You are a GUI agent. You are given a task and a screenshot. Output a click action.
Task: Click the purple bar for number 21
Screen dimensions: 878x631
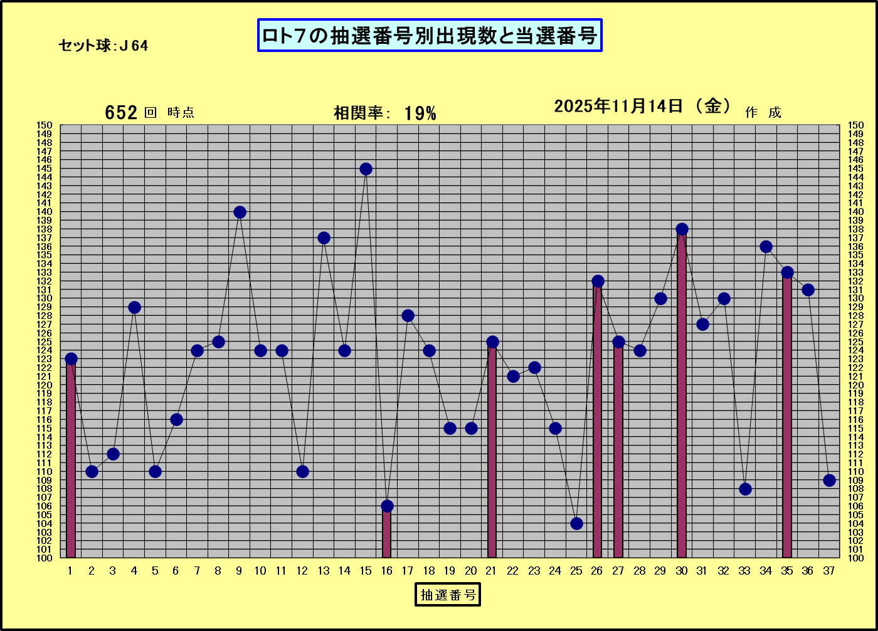click(492, 451)
